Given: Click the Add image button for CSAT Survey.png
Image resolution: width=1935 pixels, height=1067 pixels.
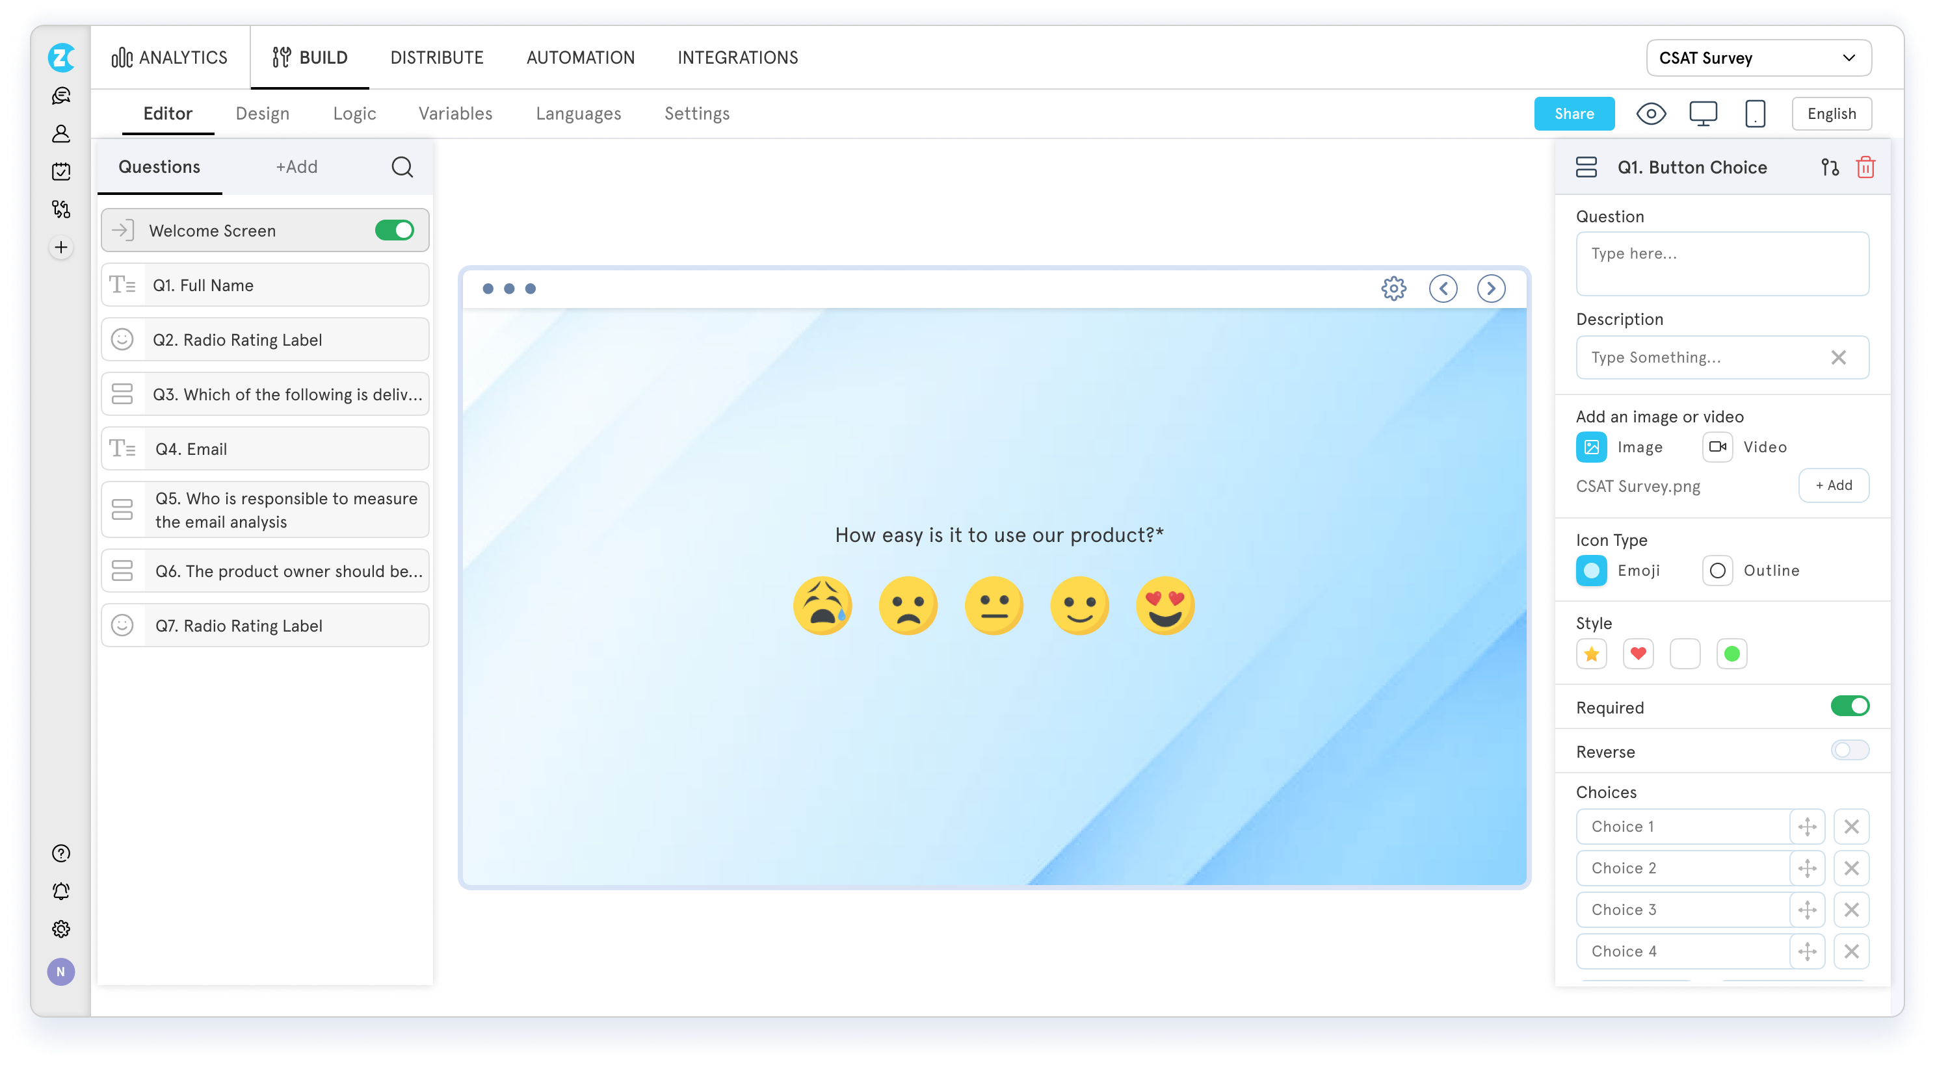Looking at the screenshot, I should (x=1831, y=486).
